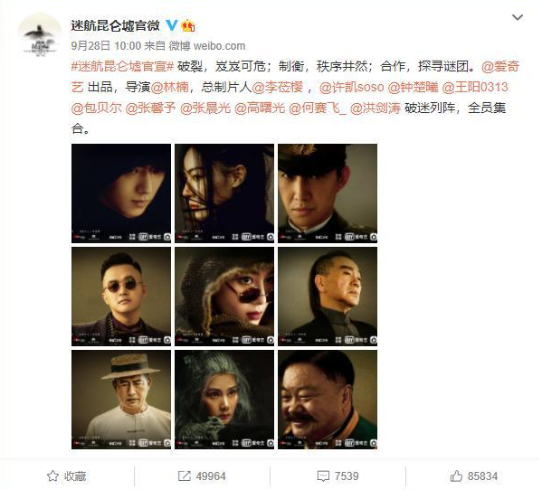This screenshot has height=490, width=542.
Task: Open the gray-haired woman poster thumbnail
Action: click(x=224, y=400)
